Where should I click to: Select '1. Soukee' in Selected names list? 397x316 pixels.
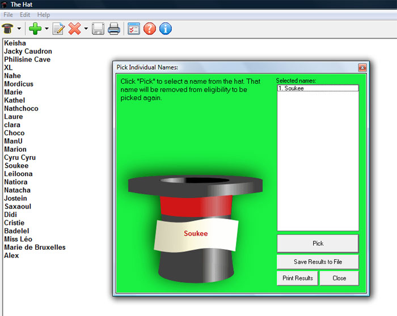318,88
